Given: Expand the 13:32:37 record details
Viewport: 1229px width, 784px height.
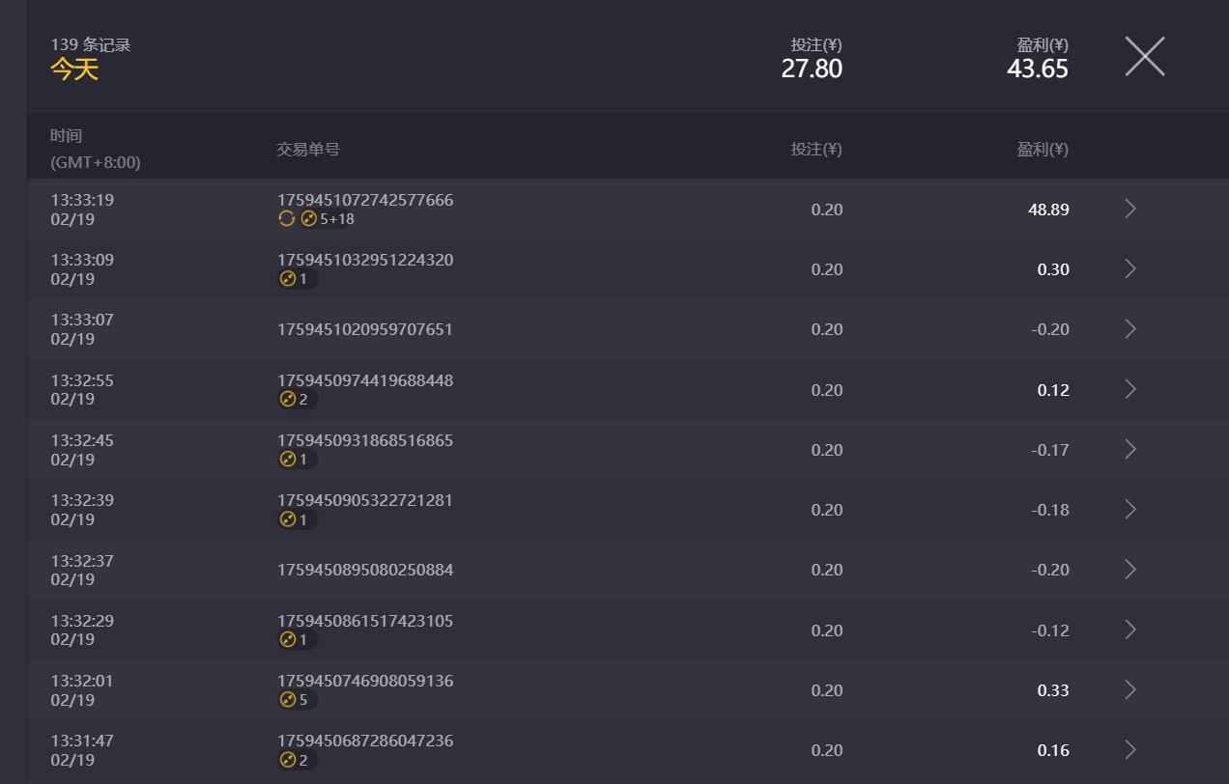Looking at the screenshot, I should pyautogui.click(x=1130, y=570).
